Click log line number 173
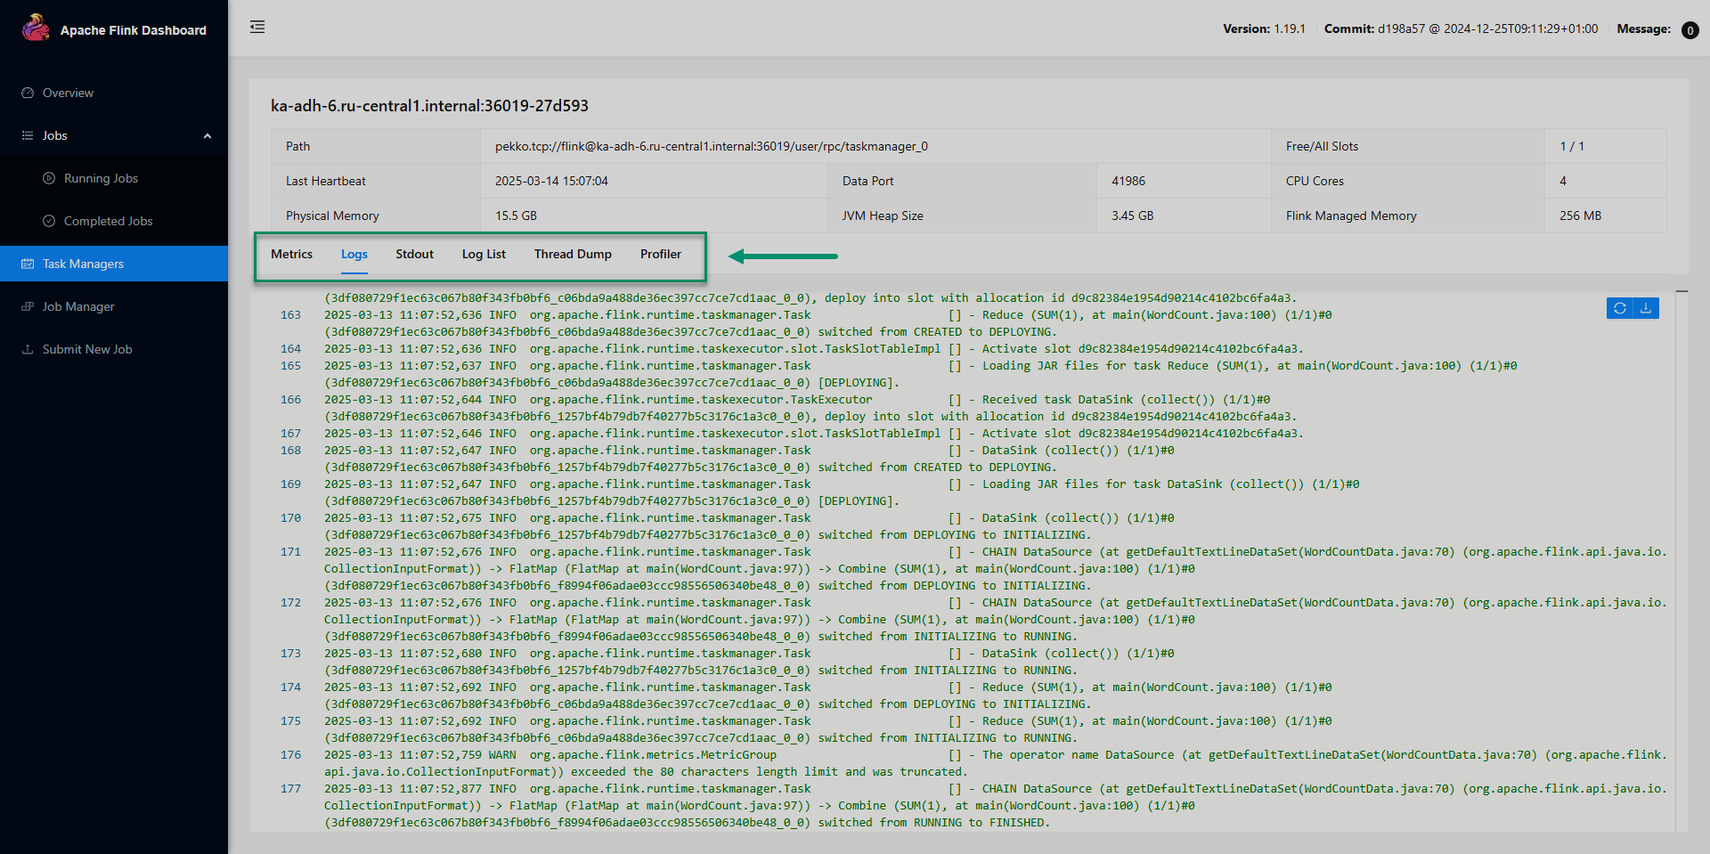Viewport: 1710px width, 854px height. click(290, 654)
